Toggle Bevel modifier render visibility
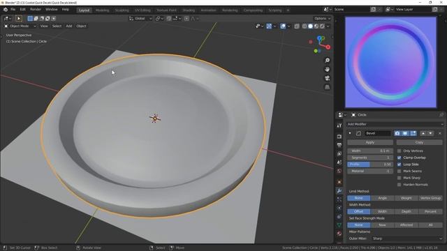The width and height of the screenshot is (447, 251). click(x=397, y=133)
